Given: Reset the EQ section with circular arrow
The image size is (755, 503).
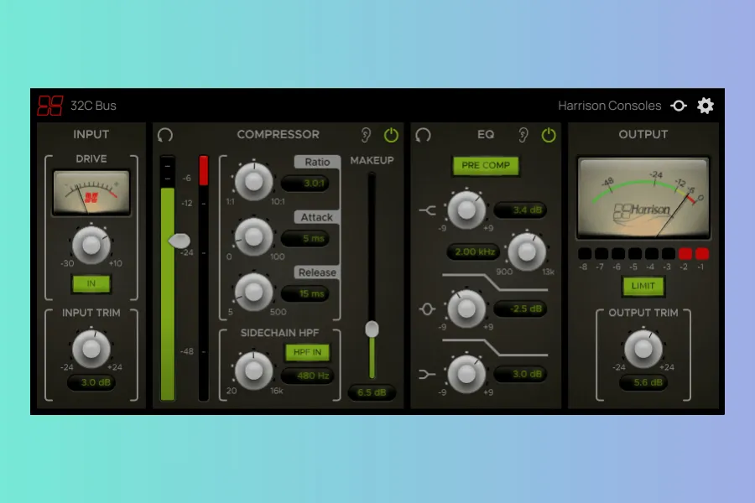Looking at the screenshot, I should (x=424, y=135).
